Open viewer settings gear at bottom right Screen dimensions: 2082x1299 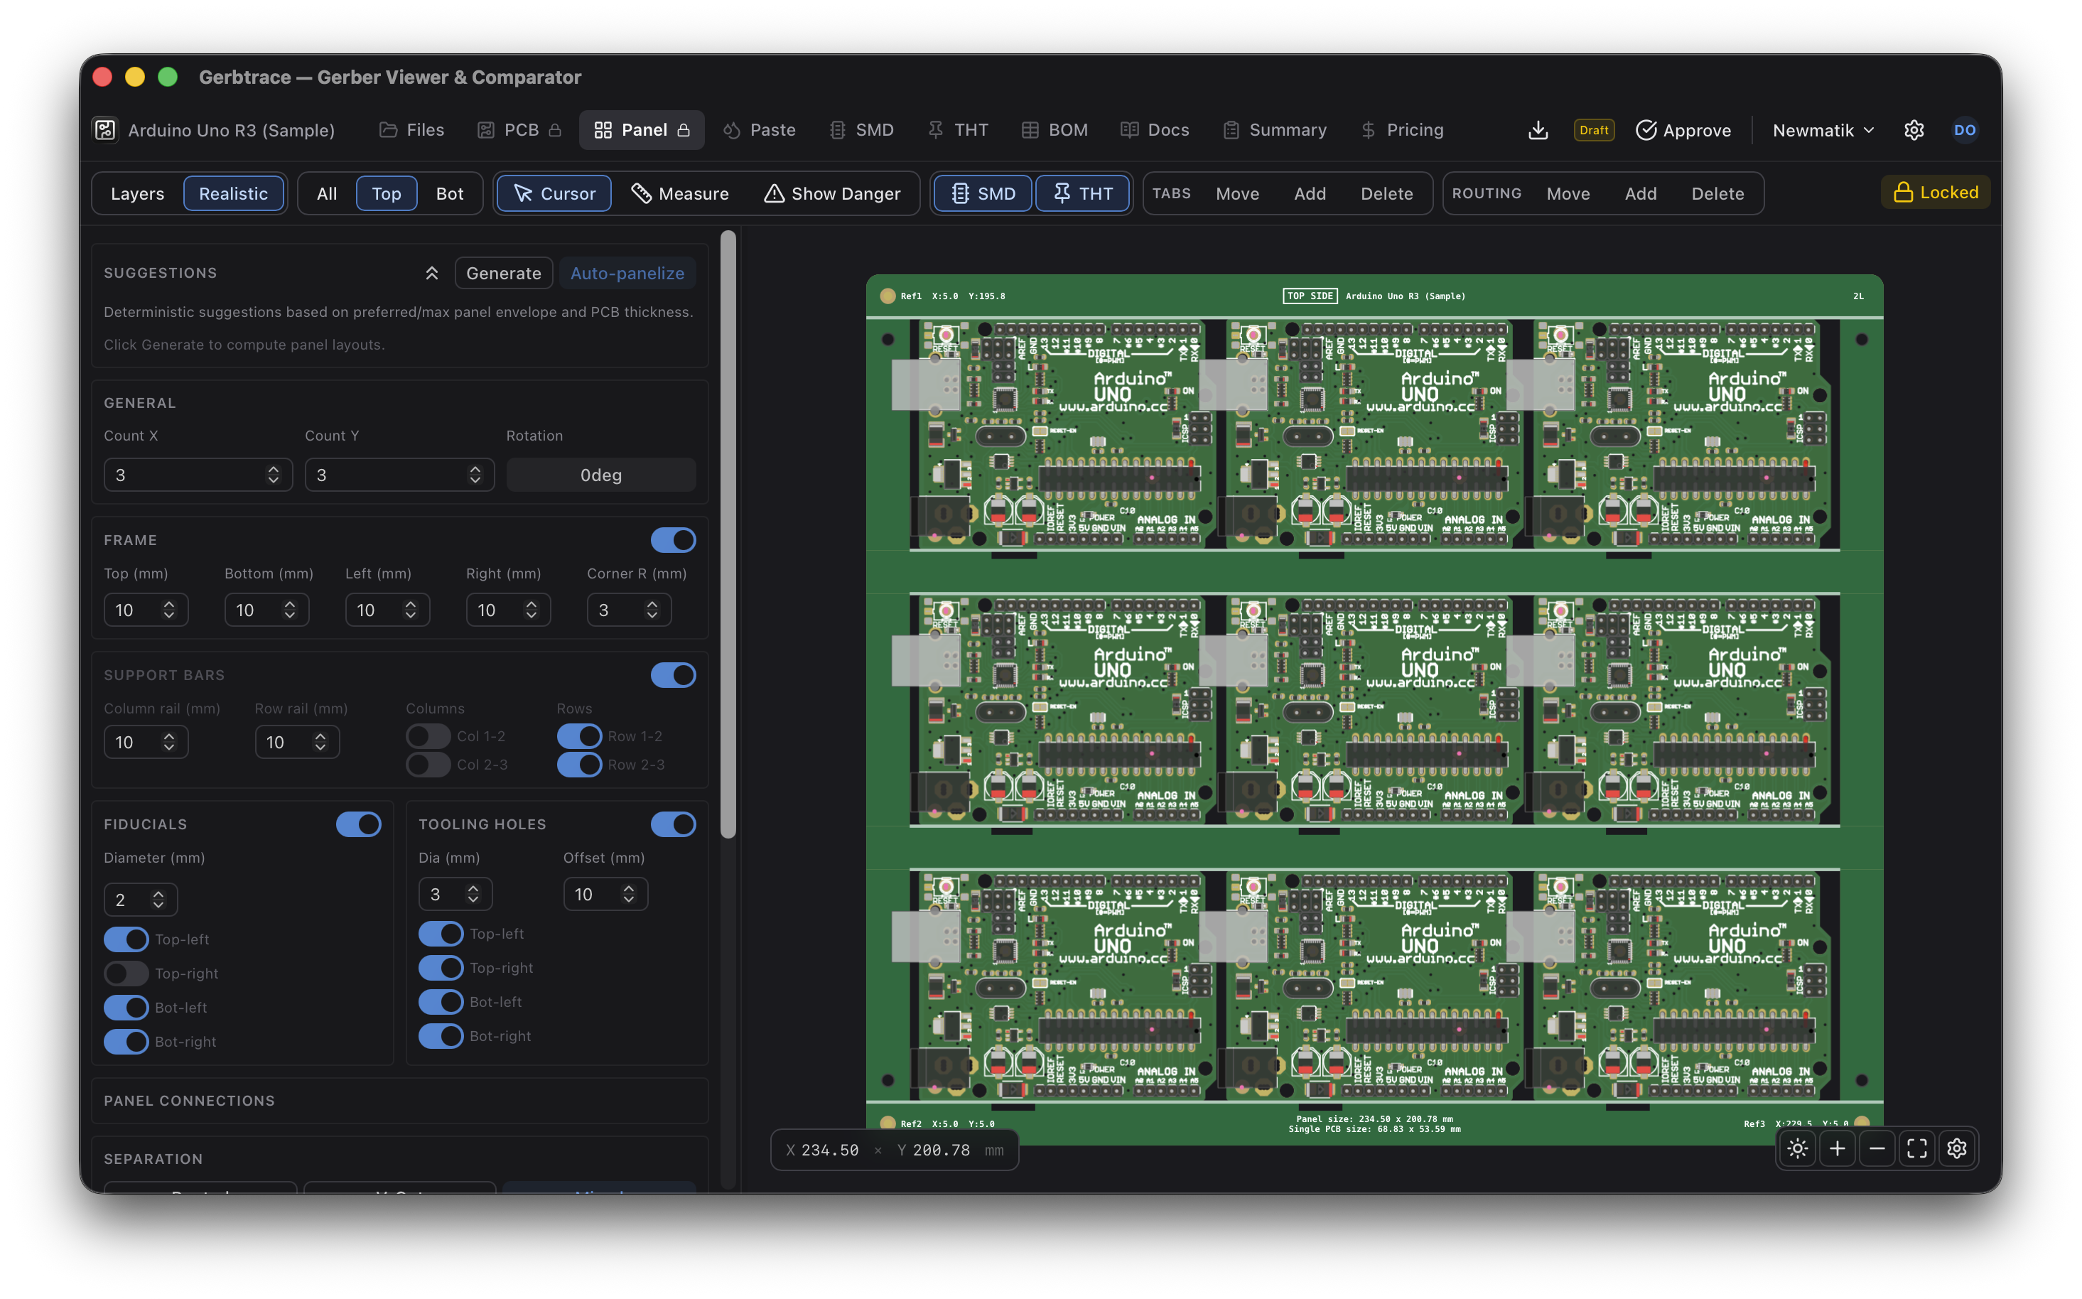(1957, 1148)
